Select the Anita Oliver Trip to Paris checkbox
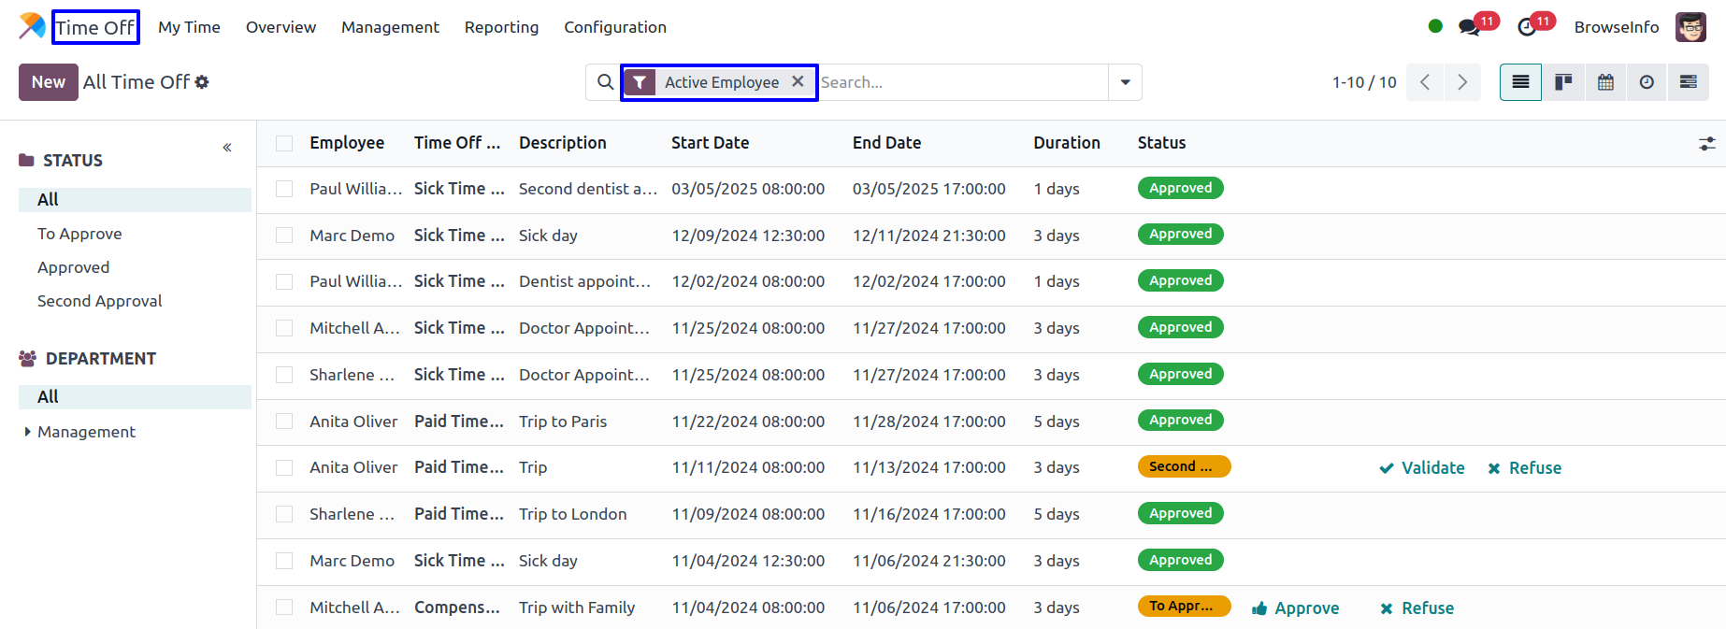The width and height of the screenshot is (1726, 629). coord(284,422)
